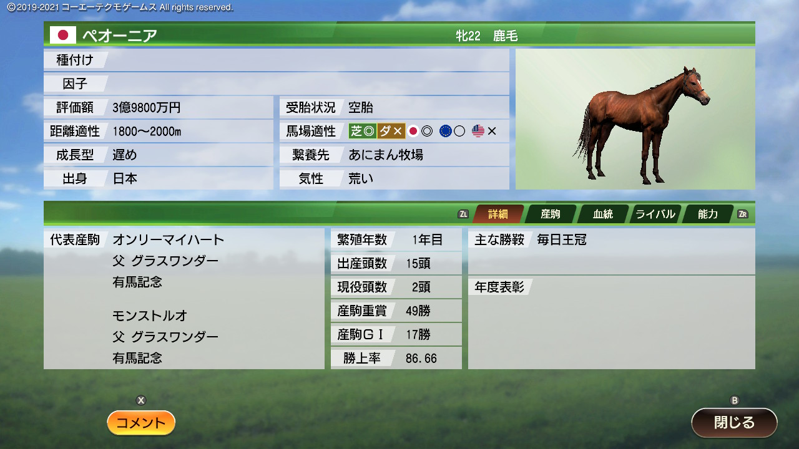This screenshot has width=799, height=449.
Task: Click the 評価額 label
Action: click(x=75, y=107)
